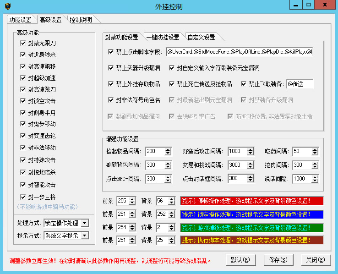
Task: Switch to the 功能设置 tab
Action: [x=21, y=20]
